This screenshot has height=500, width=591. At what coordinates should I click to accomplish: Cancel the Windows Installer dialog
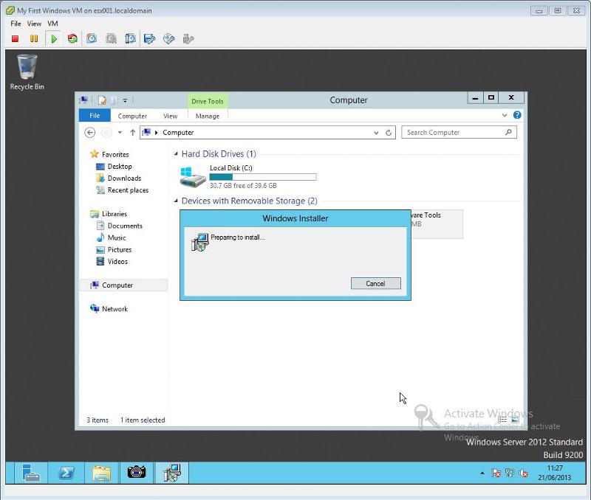[375, 283]
